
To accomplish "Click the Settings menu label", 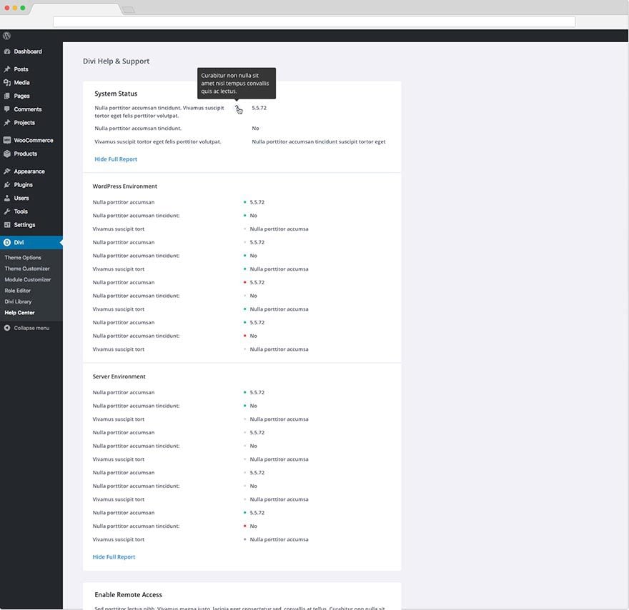I will click(x=24, y=224).
